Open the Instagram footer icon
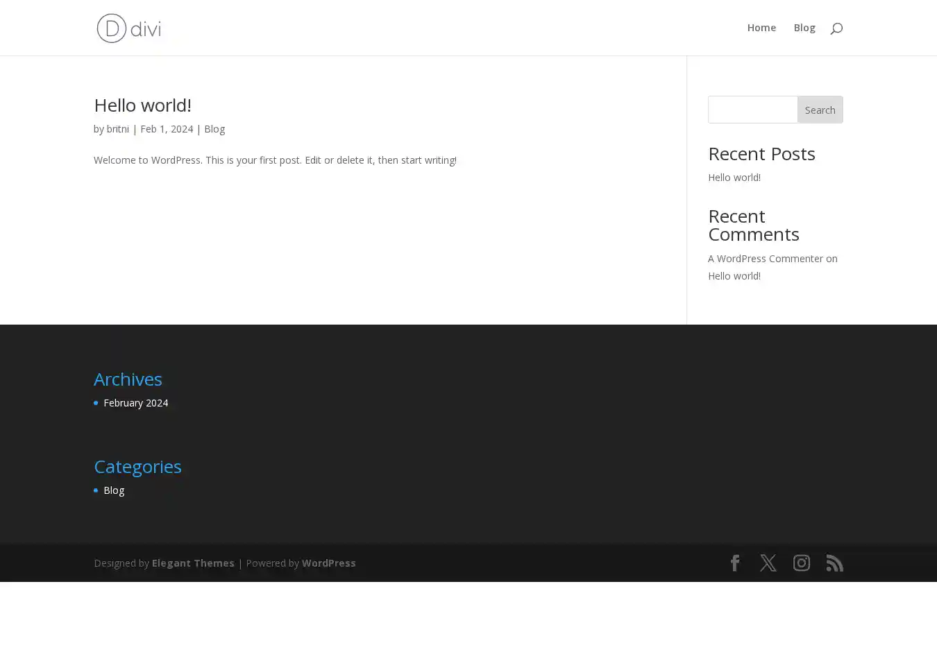 (x=802, y=563)
